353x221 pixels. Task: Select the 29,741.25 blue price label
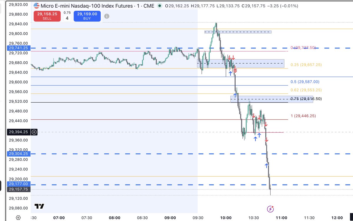point(18,48)
